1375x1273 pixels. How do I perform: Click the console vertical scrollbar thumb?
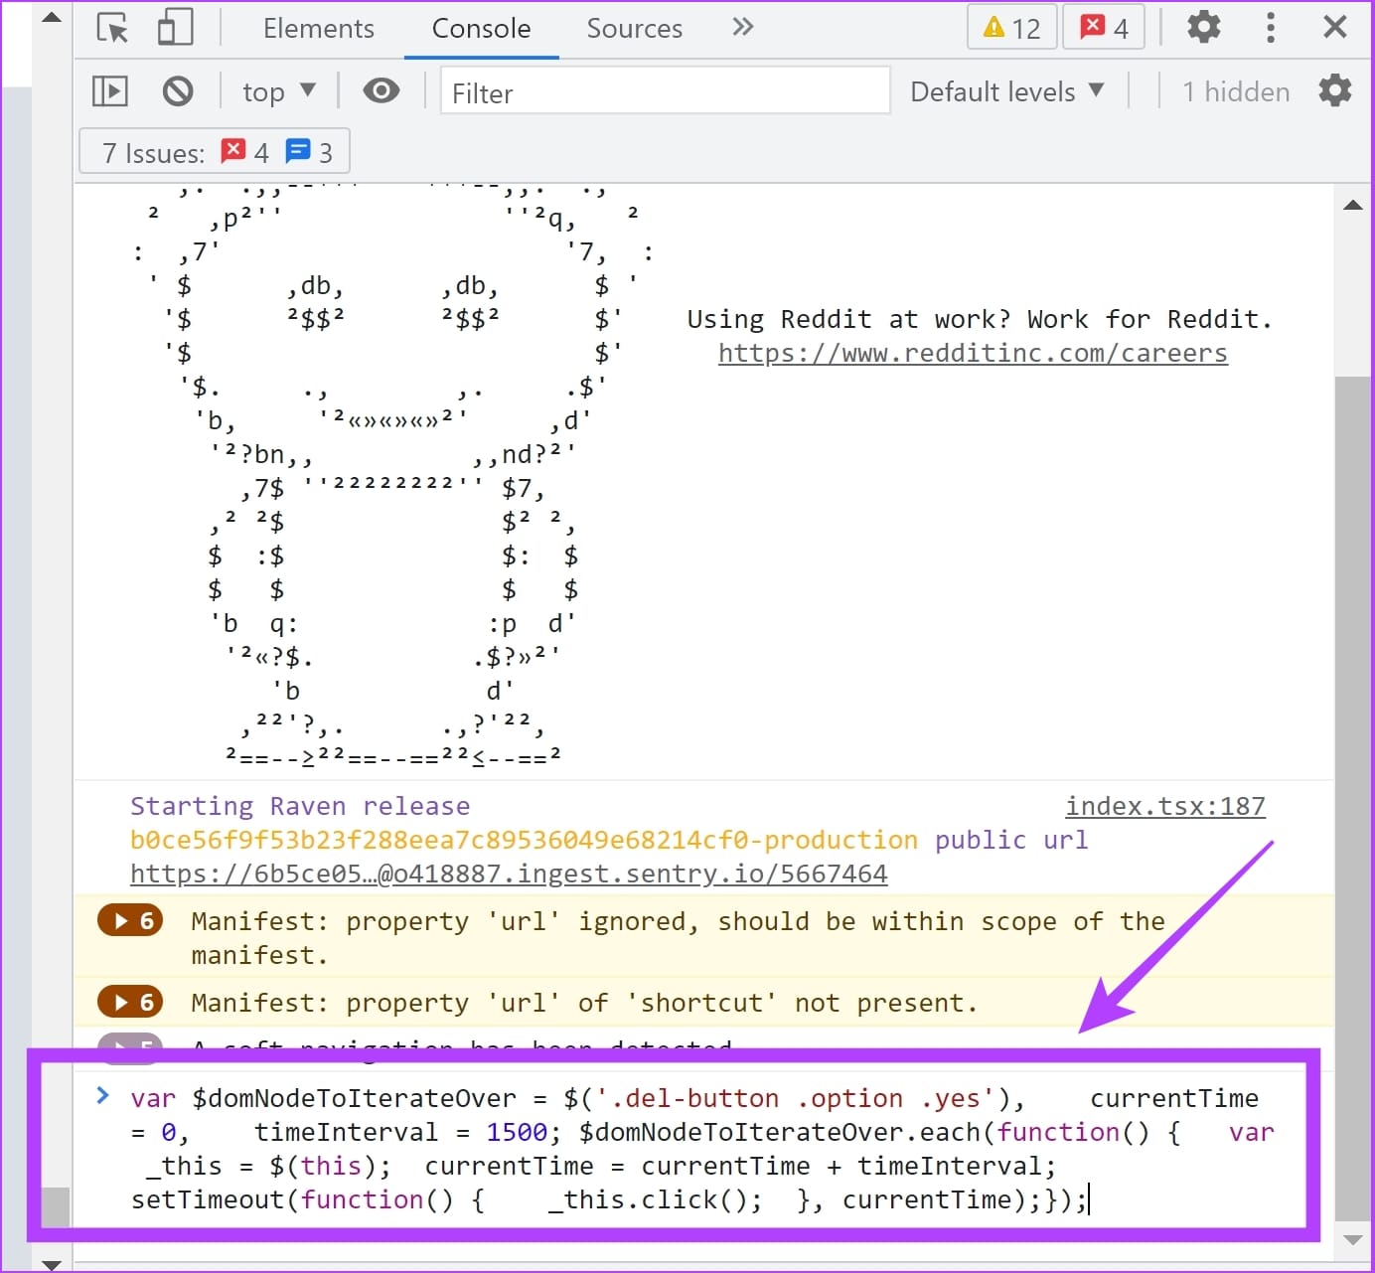pos(1351,798)
